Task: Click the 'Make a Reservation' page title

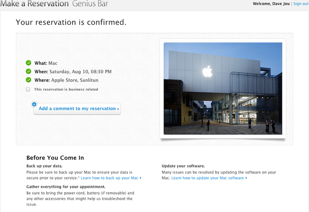Action: click(34, 3)
